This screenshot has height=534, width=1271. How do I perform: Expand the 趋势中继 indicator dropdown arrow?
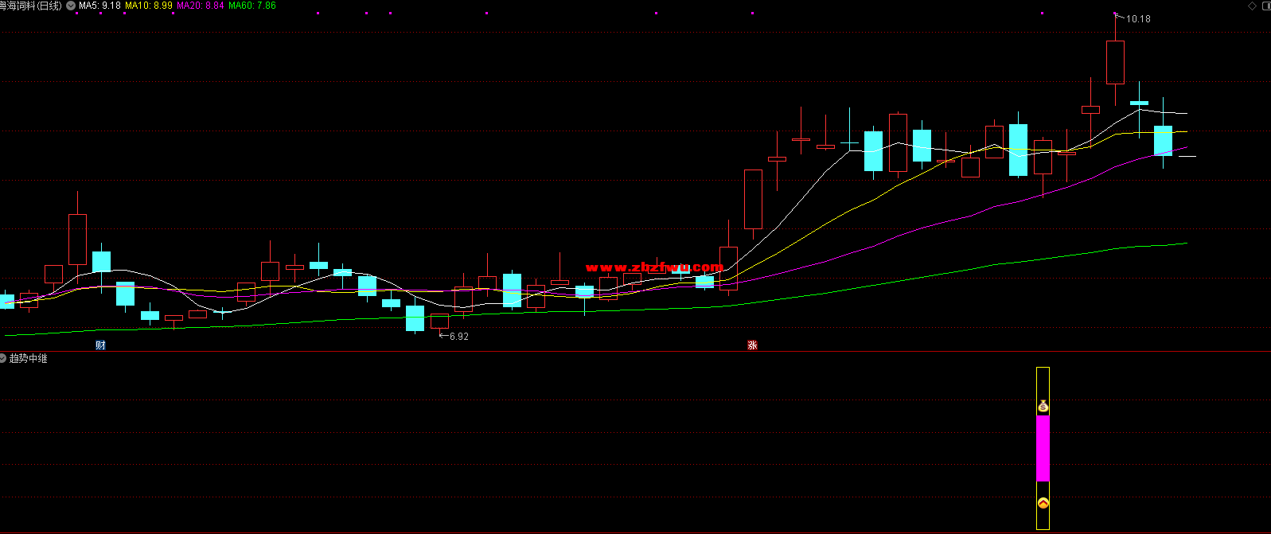click(x=3, y=358)
